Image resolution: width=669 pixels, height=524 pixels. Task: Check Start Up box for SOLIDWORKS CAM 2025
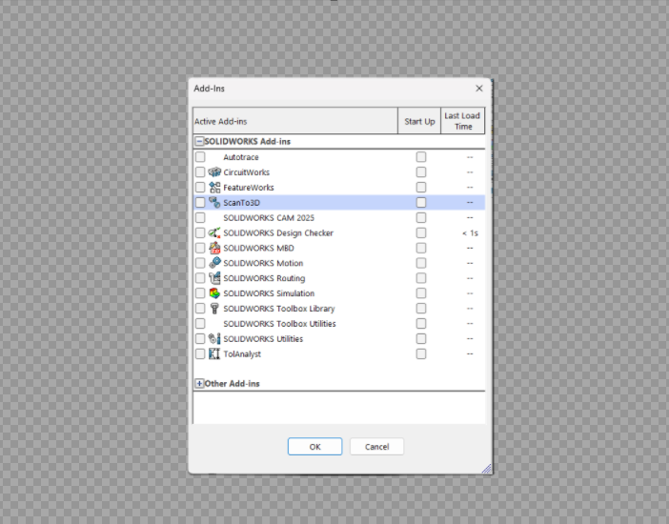[x=421, y=217]
